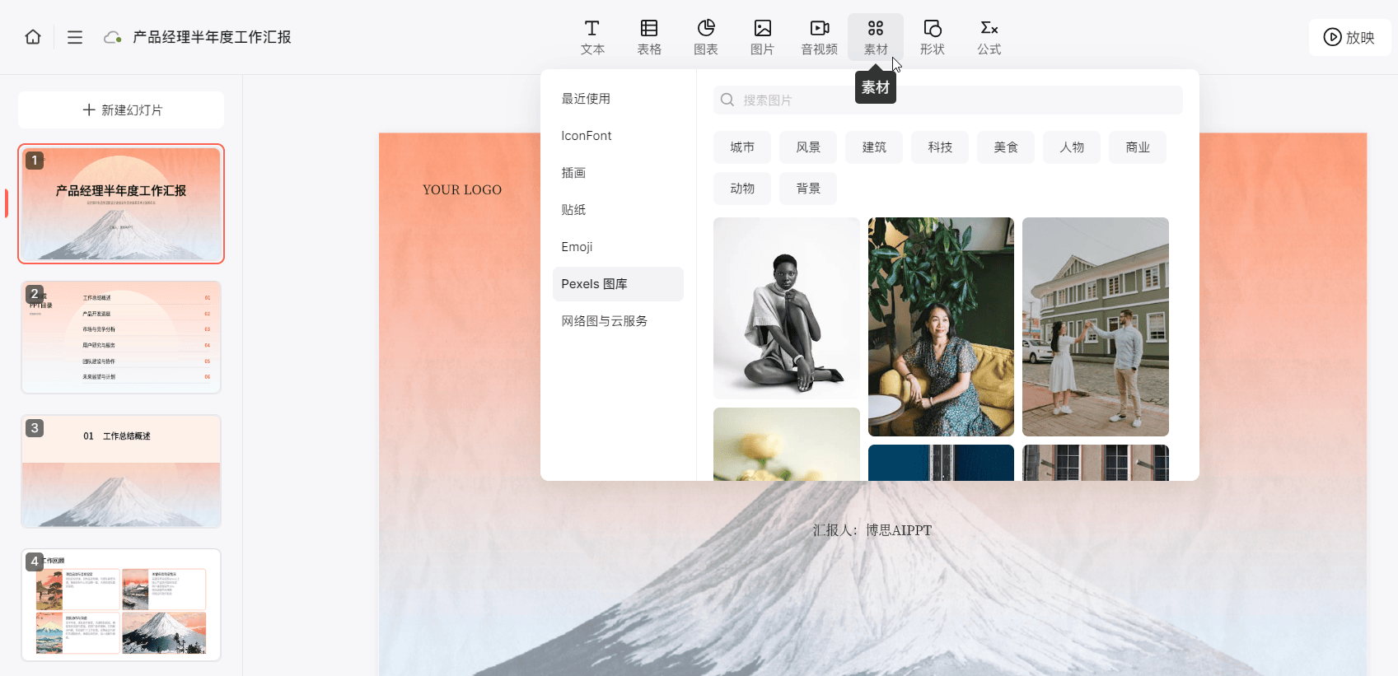
Task: Open the hamburger menu
Action: pyautogui.click(x=75, y=37)
